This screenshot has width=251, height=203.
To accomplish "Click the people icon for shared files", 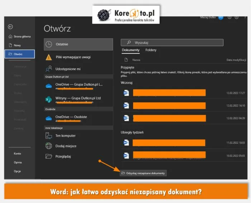I will (x=49, y=69).
